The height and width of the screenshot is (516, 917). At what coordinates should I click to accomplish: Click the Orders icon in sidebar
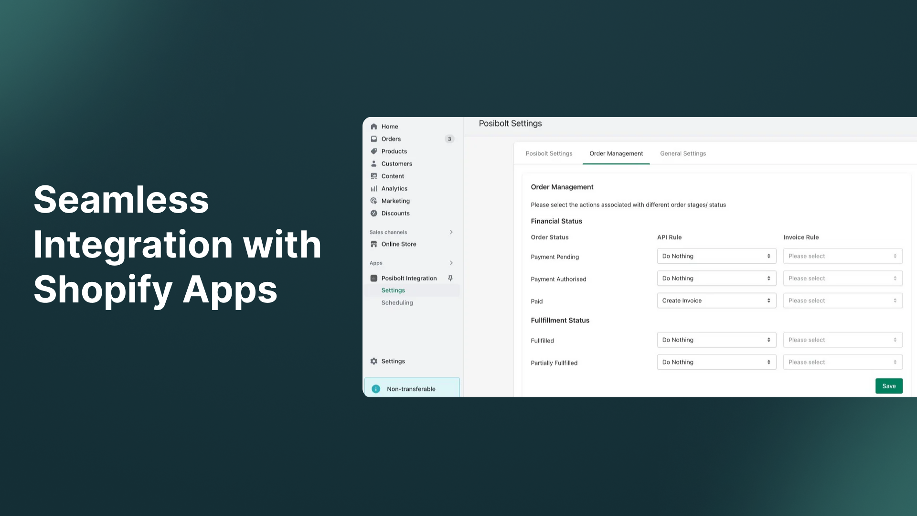pyautogui.click(x=373, y=139)
